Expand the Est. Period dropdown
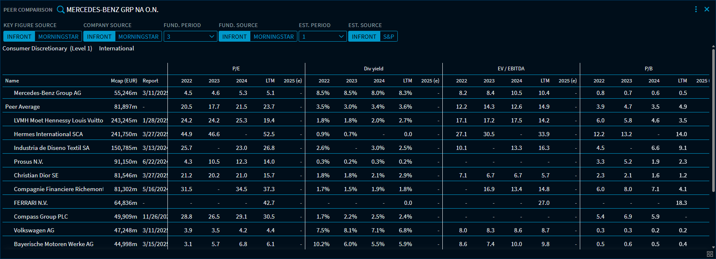This screenshot has height=259, width=716. [323, 37]
